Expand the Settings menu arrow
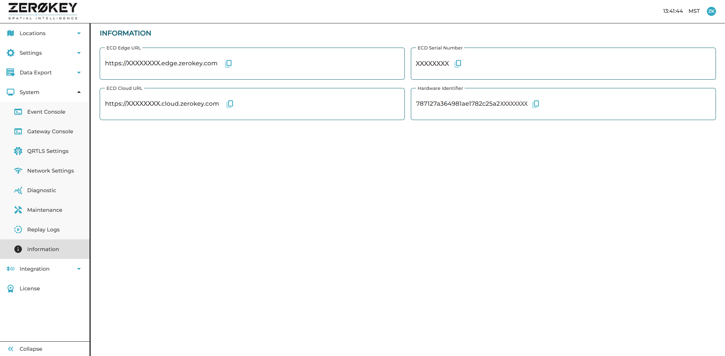725x356 pixels. click(79, 53)
